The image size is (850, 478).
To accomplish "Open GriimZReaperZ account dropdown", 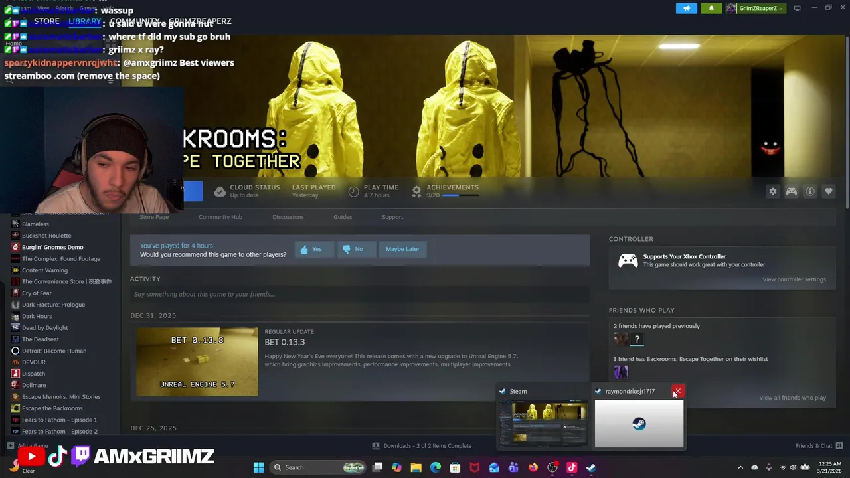I will pyautogui.click(x=756, y=8).
